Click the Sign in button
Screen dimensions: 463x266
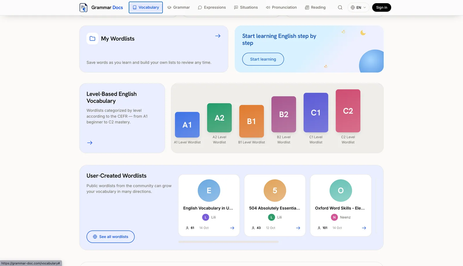point(382,8)
